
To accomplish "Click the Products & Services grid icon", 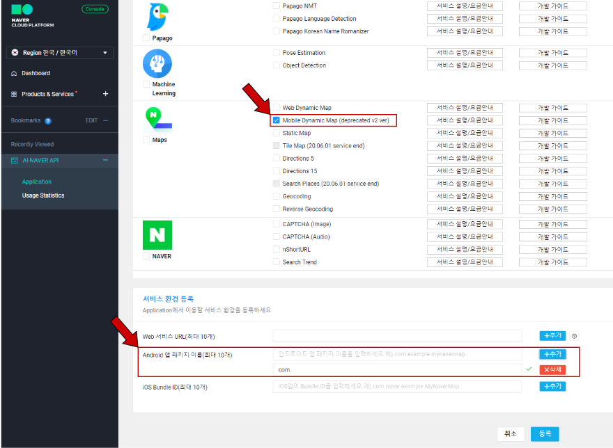I will (x=14, y=94).
